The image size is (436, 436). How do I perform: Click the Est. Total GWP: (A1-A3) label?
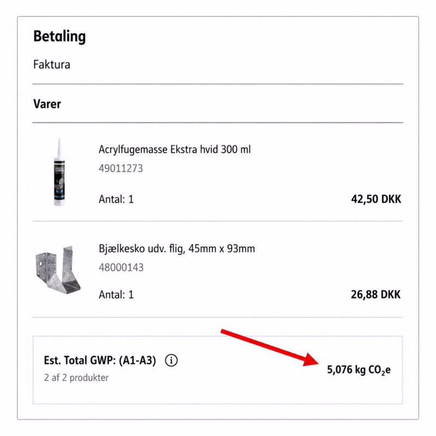100,360
